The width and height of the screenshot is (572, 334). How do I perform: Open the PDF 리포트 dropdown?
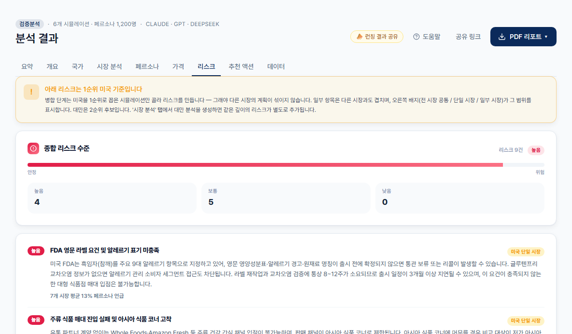tap(523, 37)
